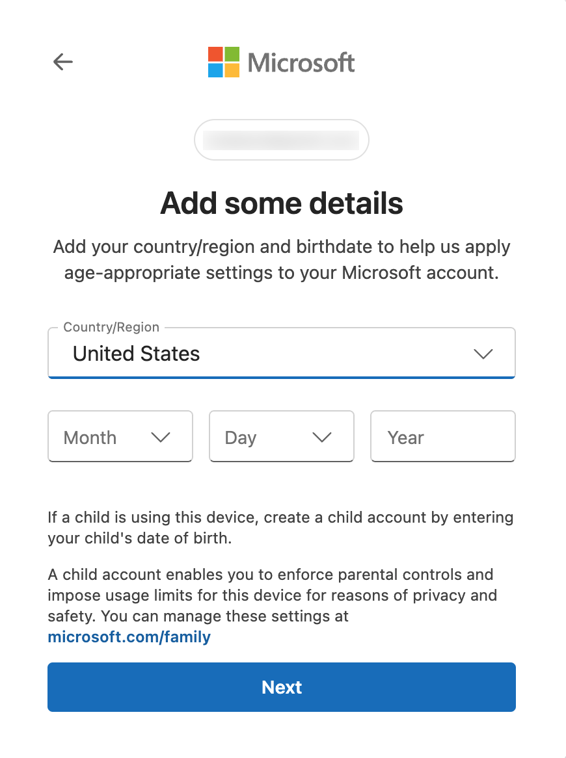Click the back navigation arrow
The image size is (566, 758).
(x=62, y=62)
